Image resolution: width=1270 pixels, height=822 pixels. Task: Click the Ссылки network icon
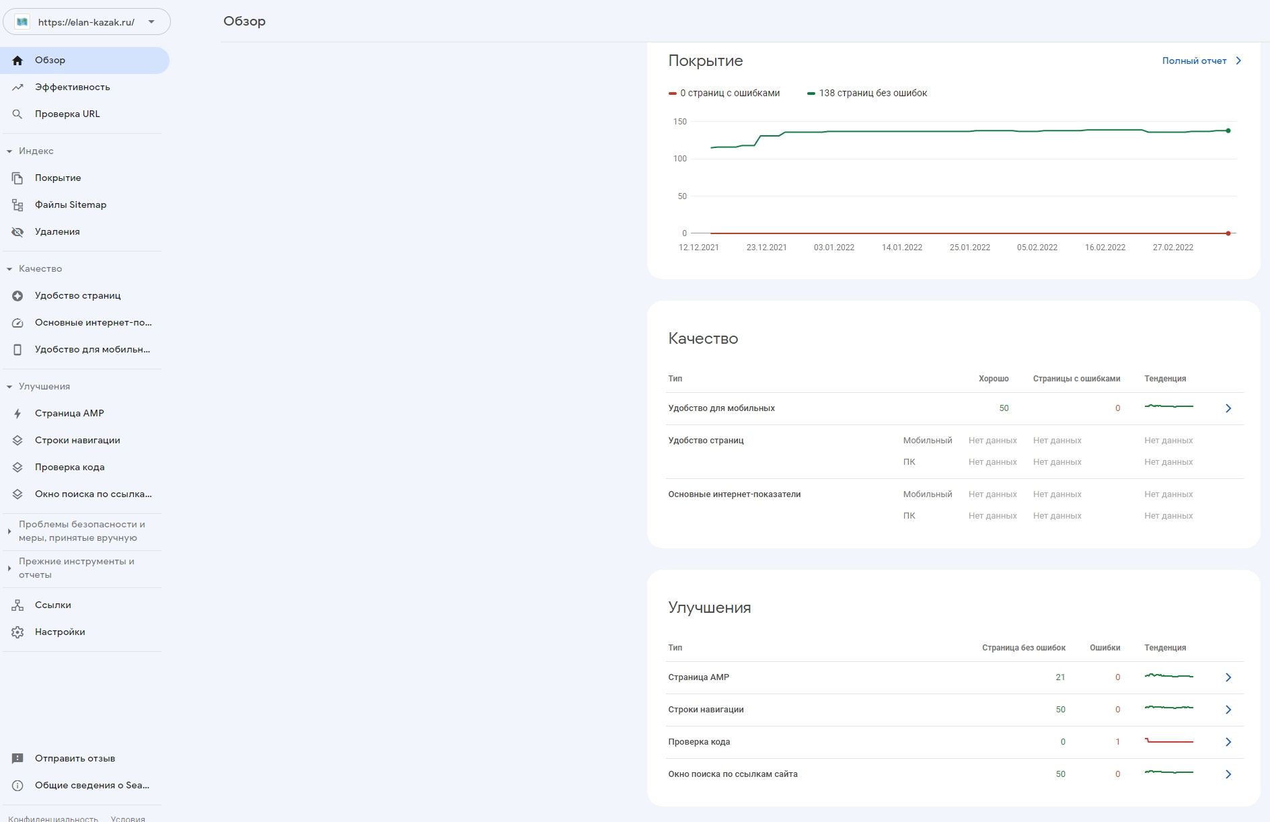[x=17, y=605]
